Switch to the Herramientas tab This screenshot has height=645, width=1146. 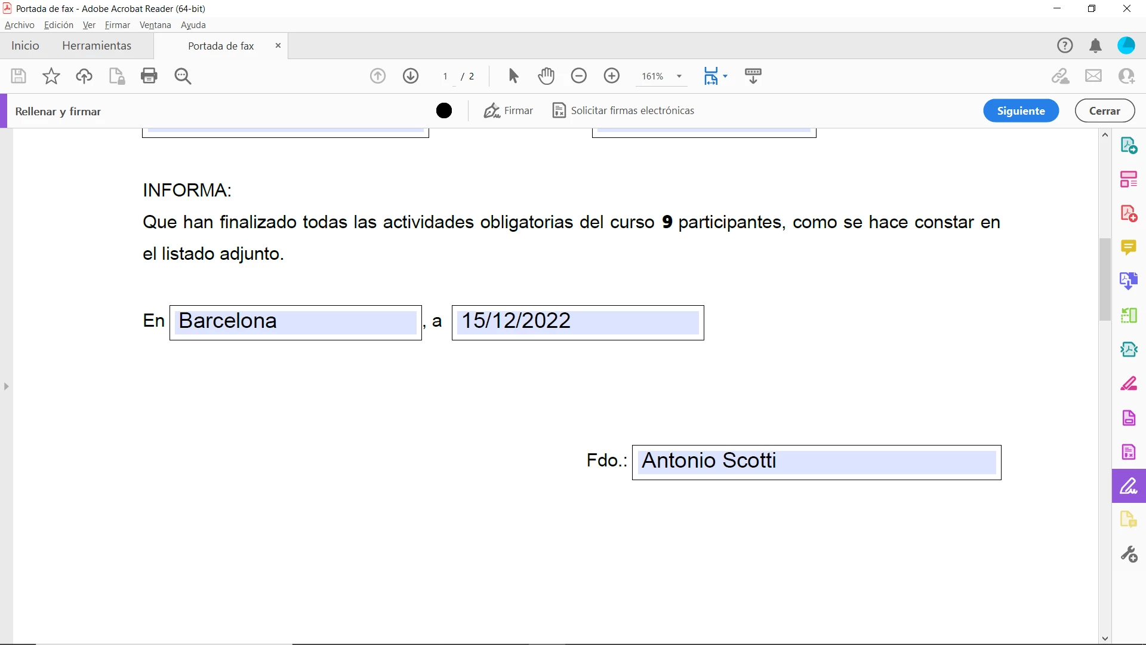97,46
